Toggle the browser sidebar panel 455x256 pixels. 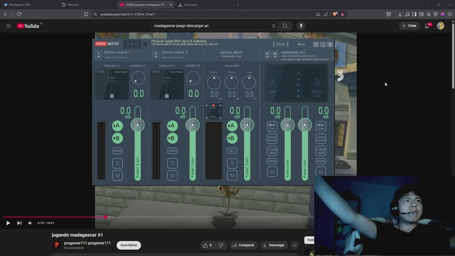click(414, 14)
